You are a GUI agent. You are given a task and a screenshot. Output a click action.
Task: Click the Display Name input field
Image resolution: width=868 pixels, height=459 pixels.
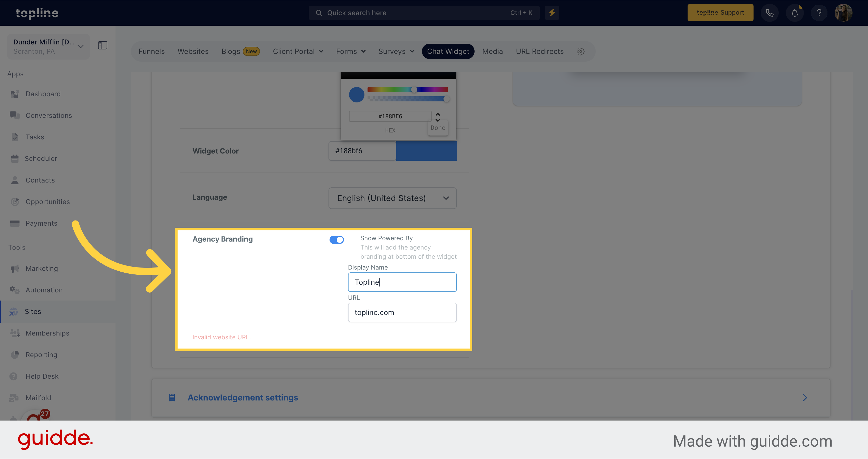point(402,282)
